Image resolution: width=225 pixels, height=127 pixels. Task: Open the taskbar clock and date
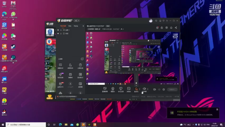[214, 124]
